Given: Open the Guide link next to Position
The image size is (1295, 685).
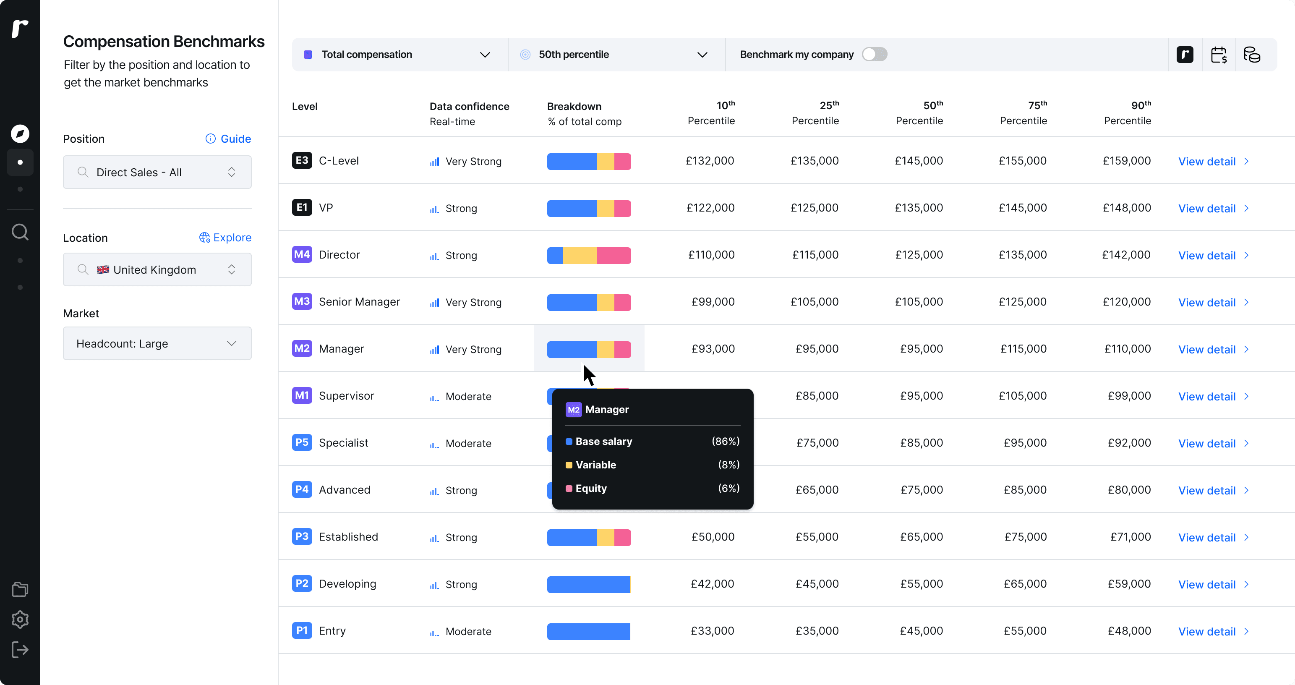Looking at the screenshot, I should pos(228,139).
